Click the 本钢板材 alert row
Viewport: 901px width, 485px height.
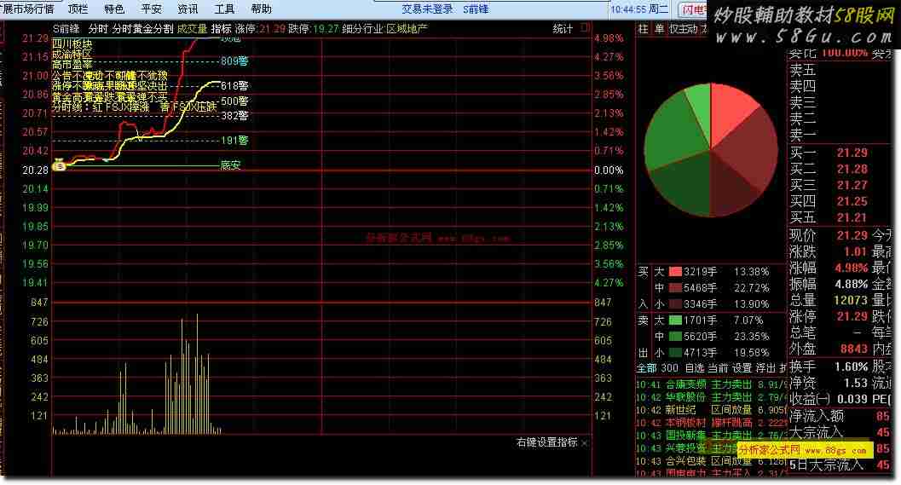pos(711,423)
